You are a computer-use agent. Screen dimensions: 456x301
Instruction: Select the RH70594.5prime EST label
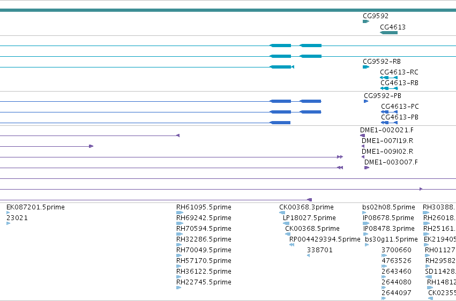[x=204, y=229]
